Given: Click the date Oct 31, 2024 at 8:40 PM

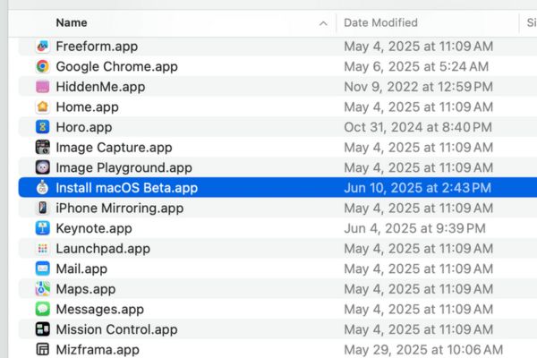Looking at the screenshot, I should pos(418,127).
